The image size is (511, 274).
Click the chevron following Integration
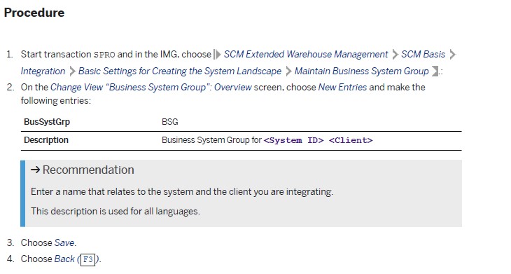click(x=72, y=71)
